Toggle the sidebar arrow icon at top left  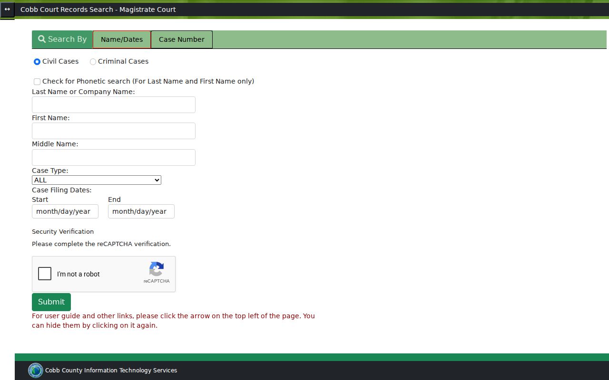tap(7, 9)
